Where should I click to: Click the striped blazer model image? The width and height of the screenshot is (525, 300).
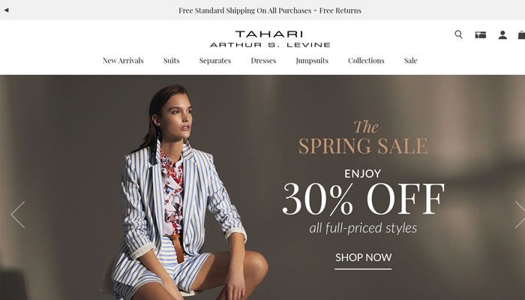[x=184, y=194]
